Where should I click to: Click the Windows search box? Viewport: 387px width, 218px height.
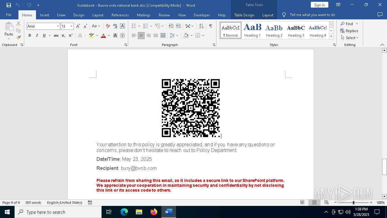pos(58,212)
